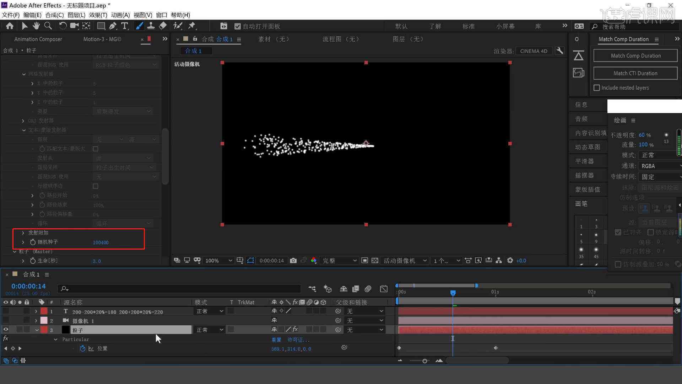Click Match CTI Duration button

(635, 73)
